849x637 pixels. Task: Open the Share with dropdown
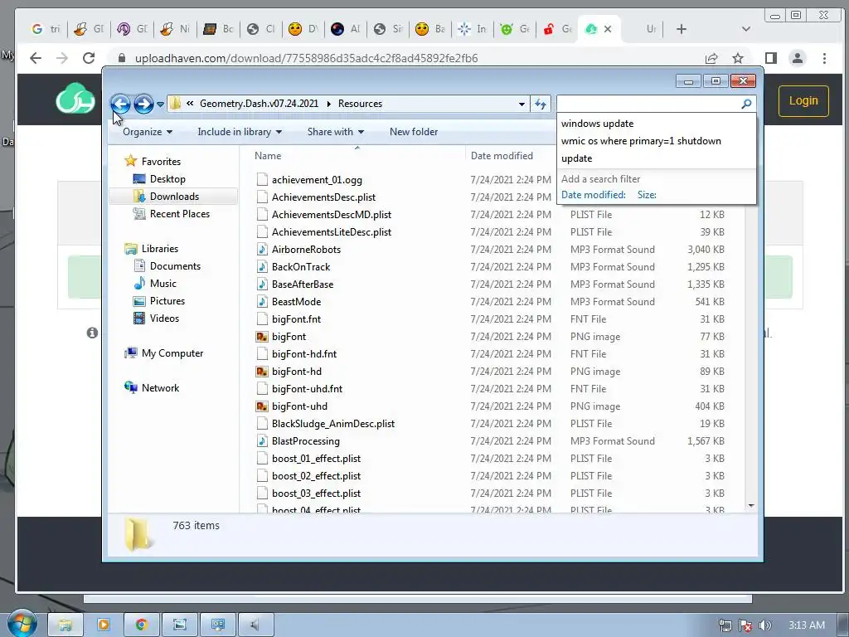(335, 132)
